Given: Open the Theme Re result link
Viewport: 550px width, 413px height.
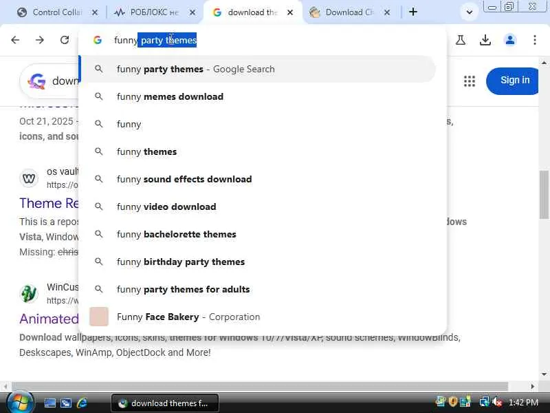Looking at the screenshot, I should 49,203.
